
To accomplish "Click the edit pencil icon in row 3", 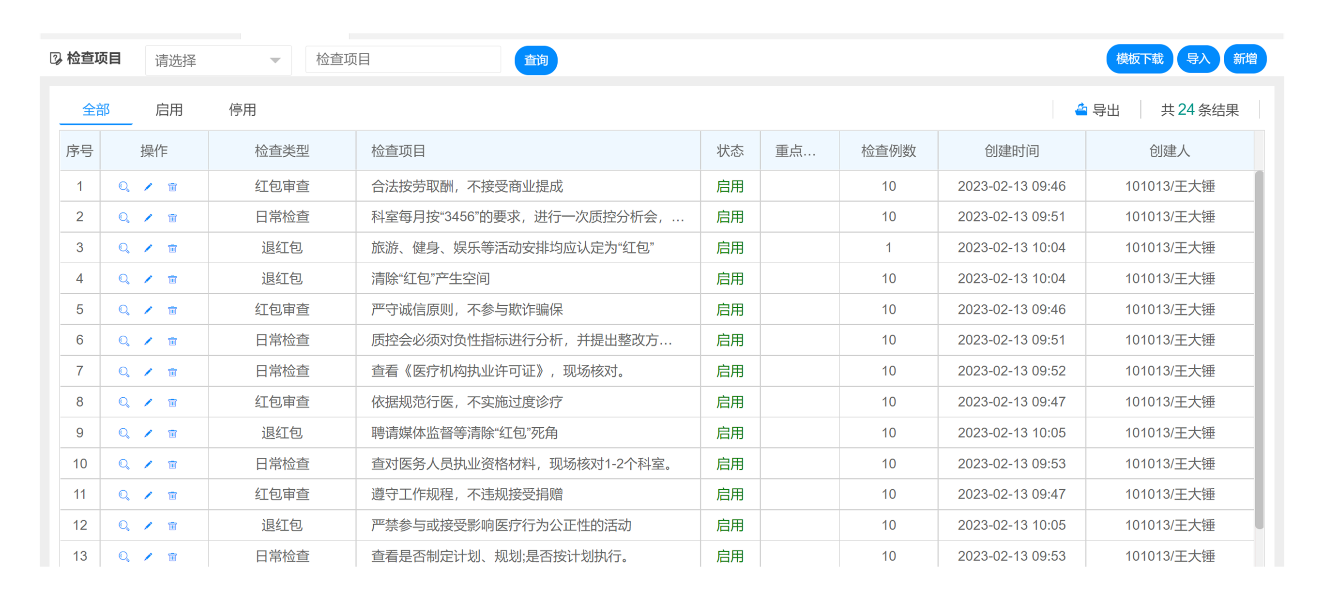I will pos(148,248).
